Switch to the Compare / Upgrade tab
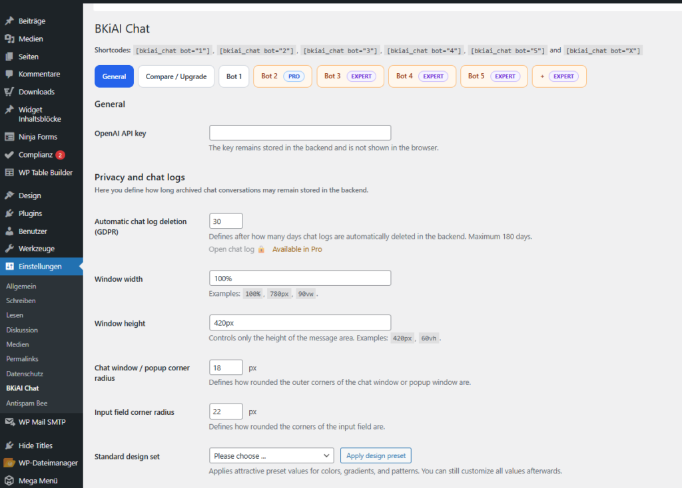This screenshot has height=488, width=682. [176, 76]
